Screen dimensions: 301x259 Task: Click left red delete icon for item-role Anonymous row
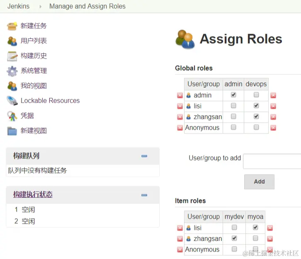click(180, 249)
